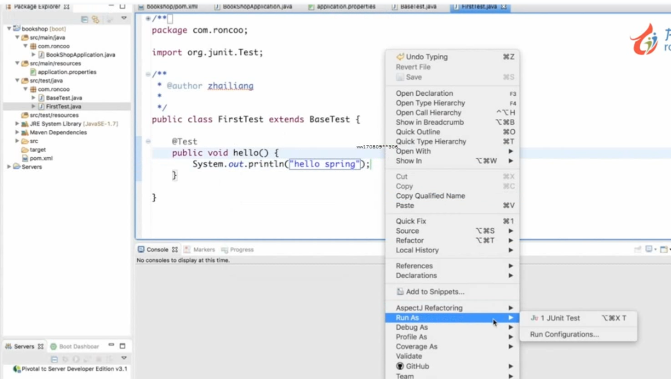Collapse the author Javadoc comment block
The height and width of the screenshot is (379, 671).
tap(148, 74)
